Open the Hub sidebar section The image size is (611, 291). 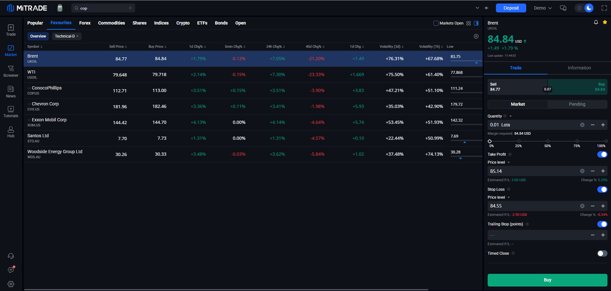click(x=11, y=132)
